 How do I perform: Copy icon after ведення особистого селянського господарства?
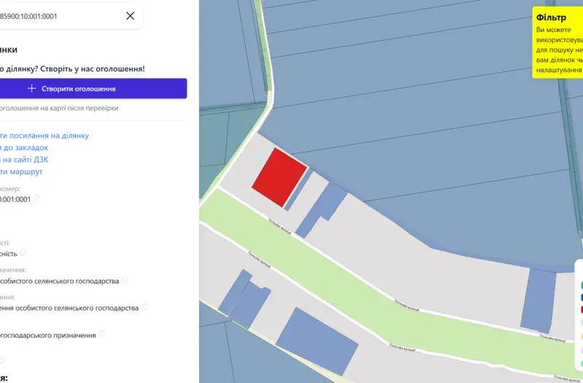tap(144, 306)
